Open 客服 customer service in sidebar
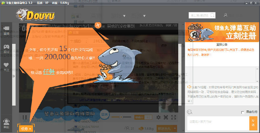Screen dimensions: 260x133 pyautogui.click(x=6, y=124)
